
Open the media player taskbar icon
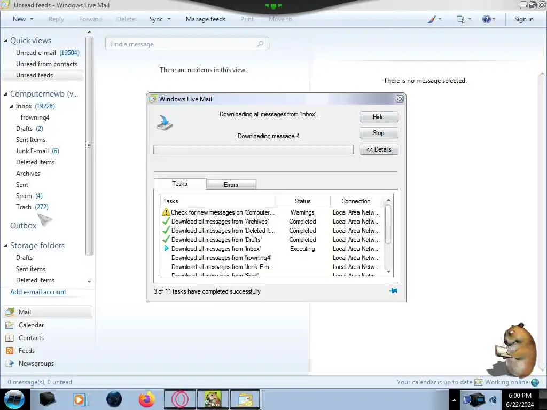(x=80, y=399)
